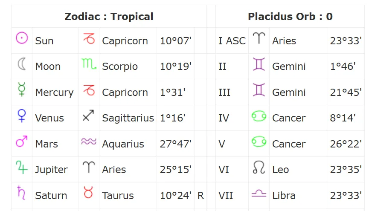Click the Sun planet symbol icon
Viewport: 369px width, 211px height.
click(x=22, y=38)
